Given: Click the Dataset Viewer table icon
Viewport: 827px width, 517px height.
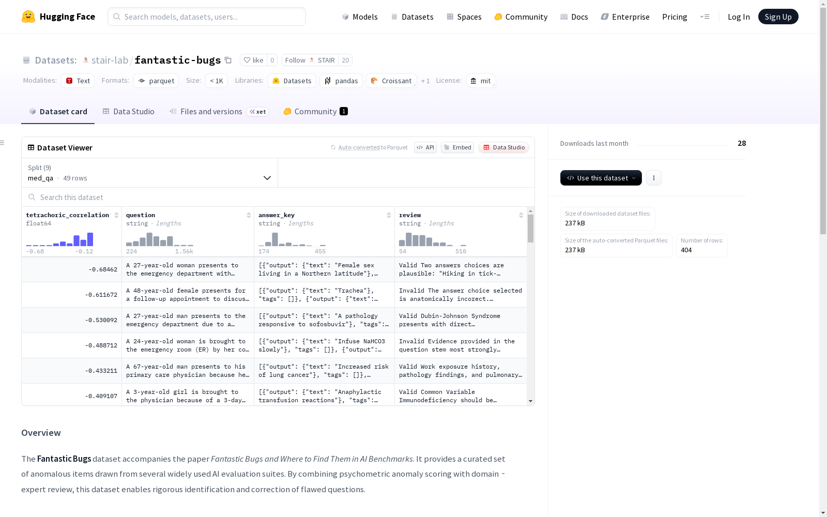Looking at the screenshot, I should tap(31, 147).
